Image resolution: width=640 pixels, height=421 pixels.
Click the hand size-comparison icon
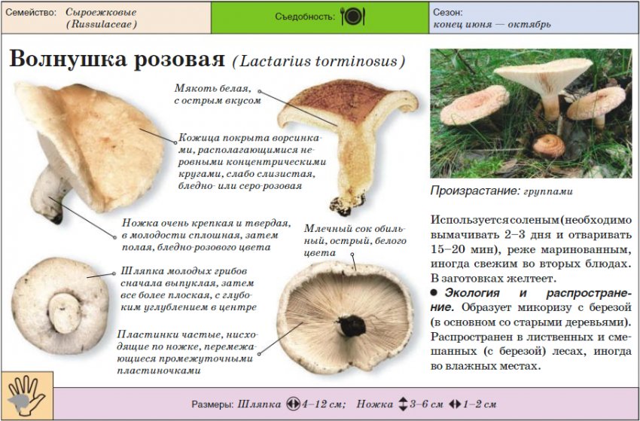(x=27, y=395)
